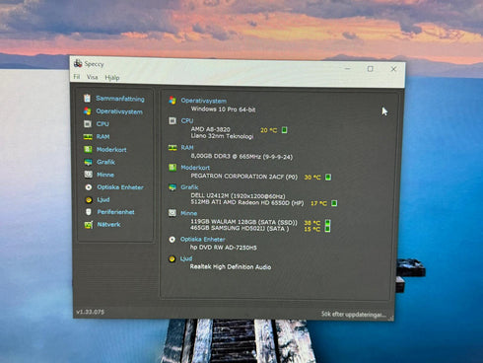Viewport: 483px width, 363px height.
Task: Open Nätverk label in sidebar
Action: [108, 225]
